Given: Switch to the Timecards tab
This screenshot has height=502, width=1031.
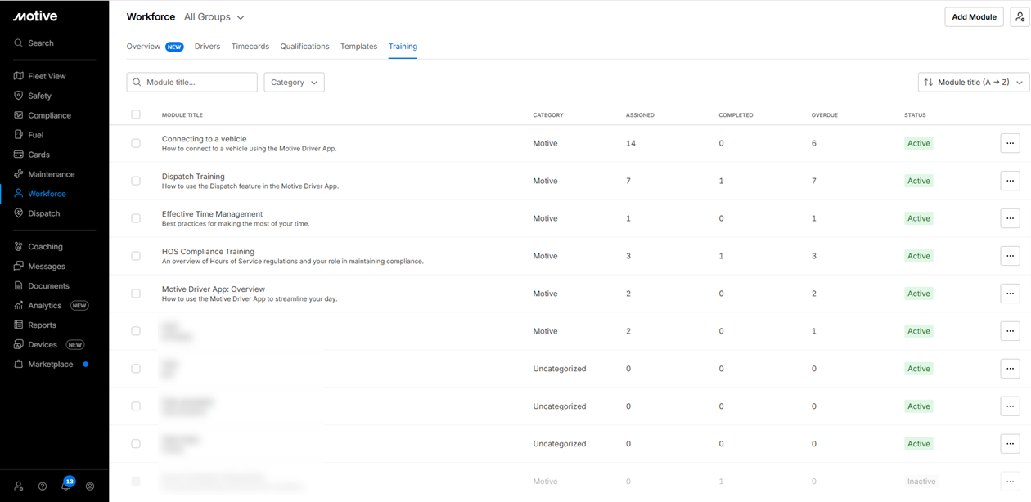Looking at the screenshot, I should click(250, 47).
